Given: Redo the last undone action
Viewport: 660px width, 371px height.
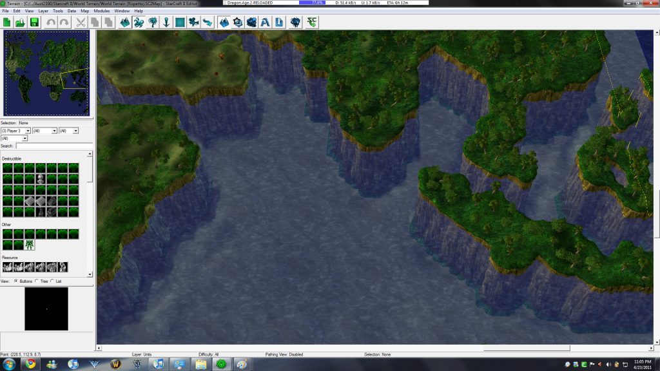Looking at the screenshot, I should point(64,23).
